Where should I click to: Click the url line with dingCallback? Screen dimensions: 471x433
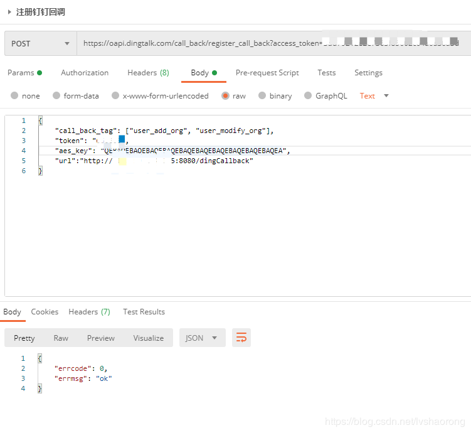154,161
